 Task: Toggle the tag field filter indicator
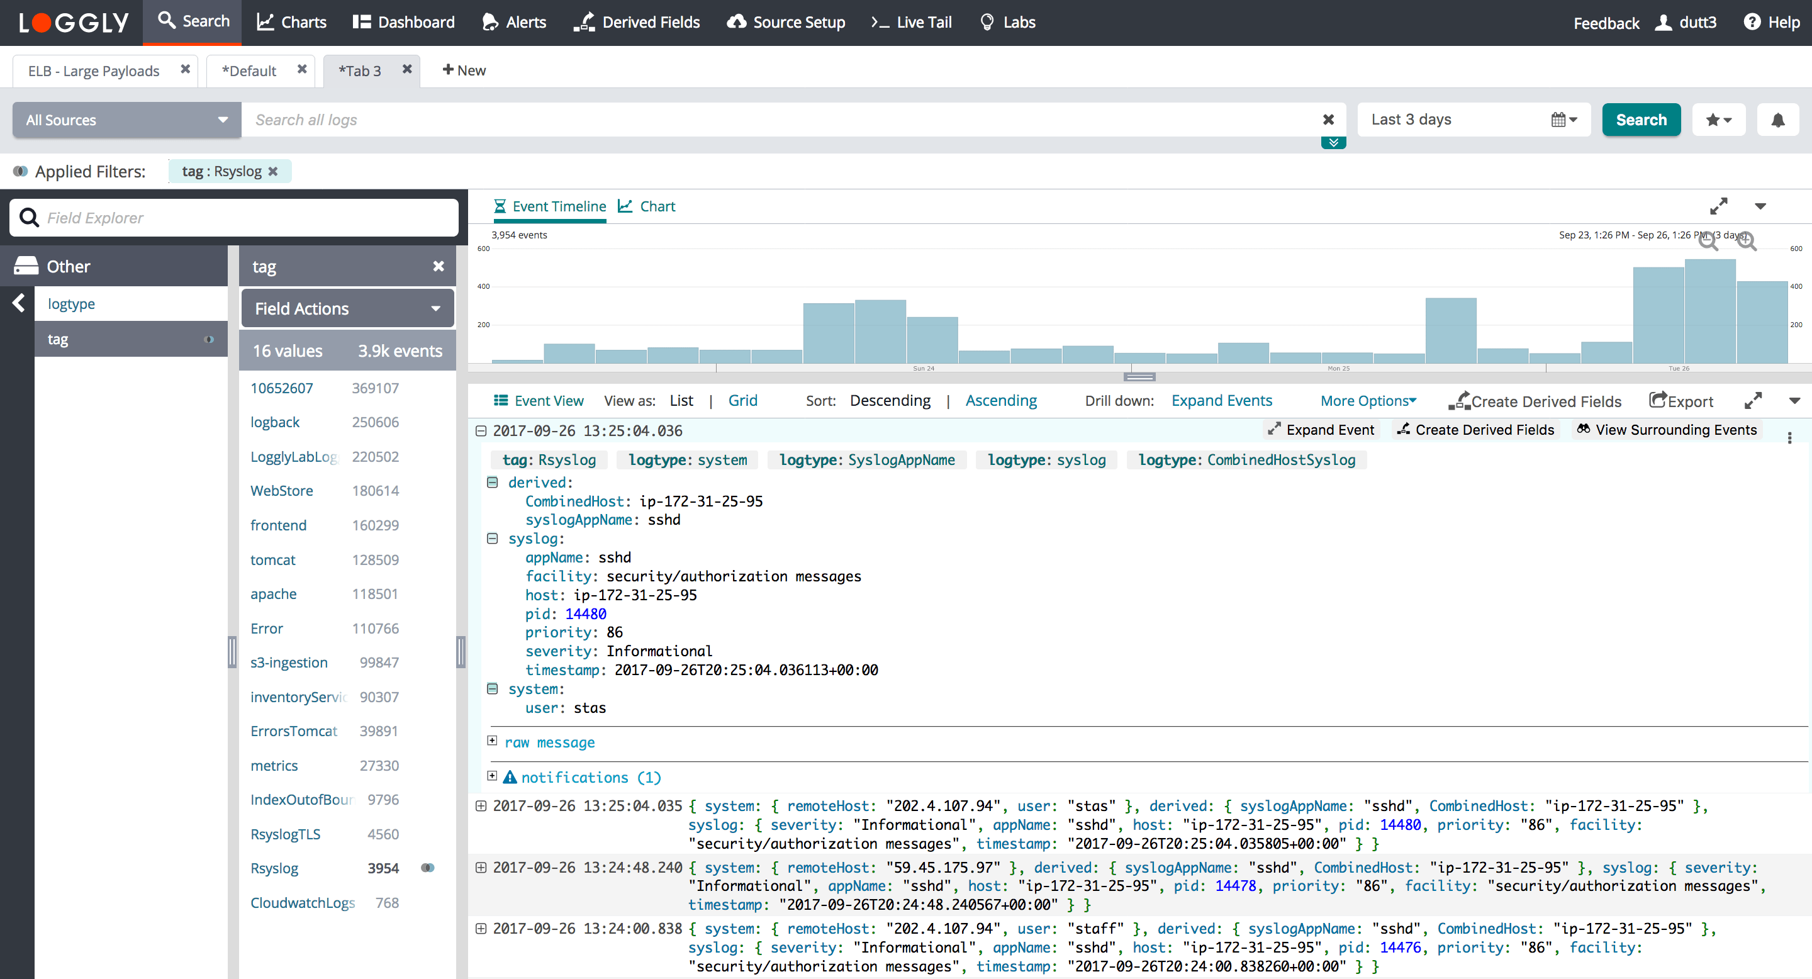[209, 340]
